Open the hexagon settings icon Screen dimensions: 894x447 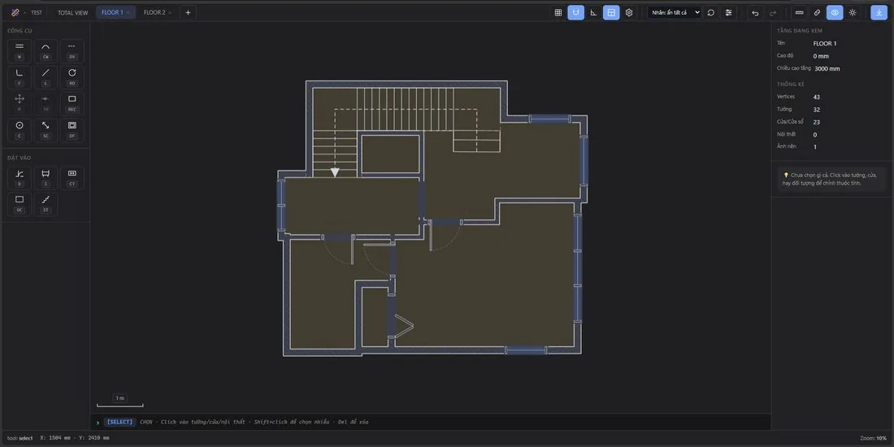coord(629,12)
